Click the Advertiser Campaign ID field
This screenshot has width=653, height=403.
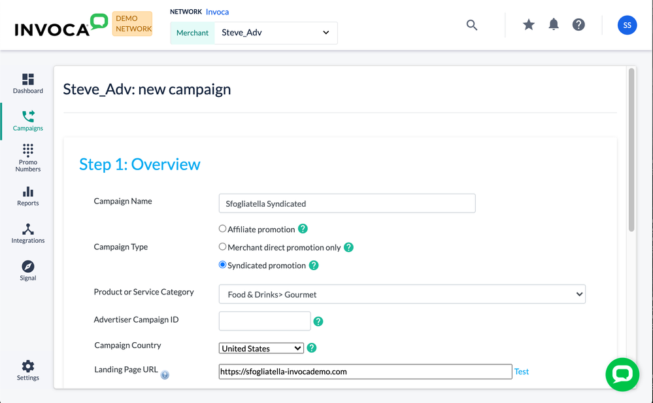[265, 321]
